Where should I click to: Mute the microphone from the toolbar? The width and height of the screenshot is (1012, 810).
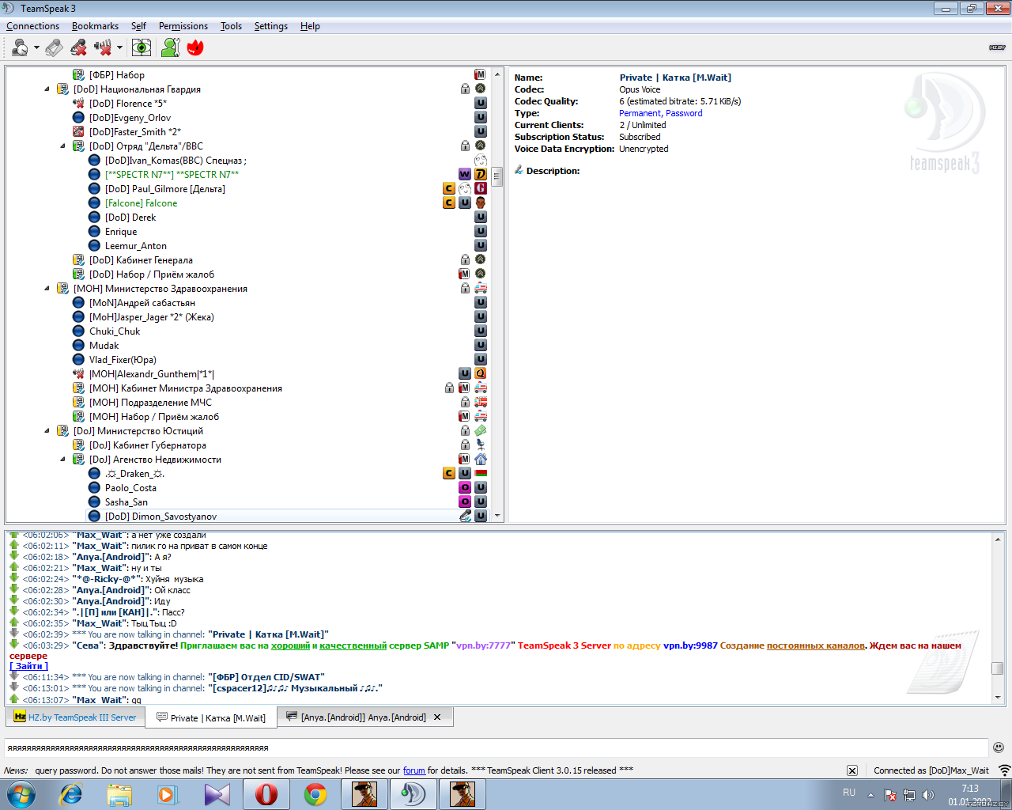click(78, 48)
